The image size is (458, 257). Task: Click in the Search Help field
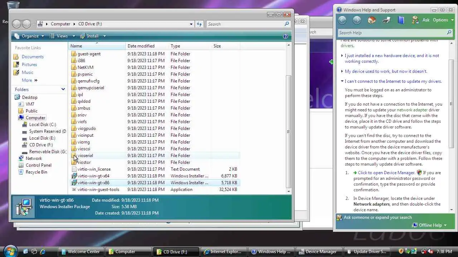point(391,32)
